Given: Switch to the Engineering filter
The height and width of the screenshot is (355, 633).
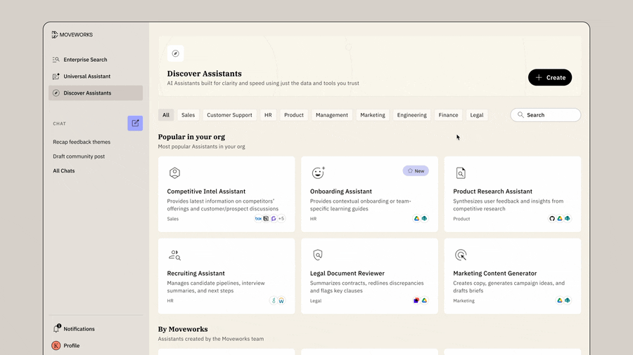Looking at the screenshot, I should coord(411,115).
